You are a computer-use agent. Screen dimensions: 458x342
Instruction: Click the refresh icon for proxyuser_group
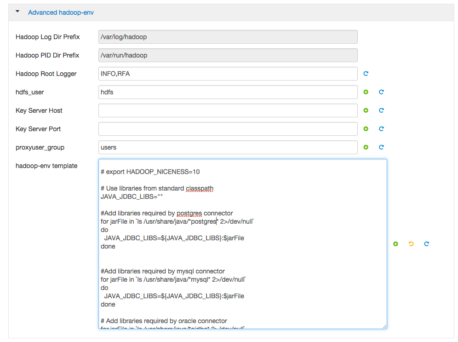point(381,147)
